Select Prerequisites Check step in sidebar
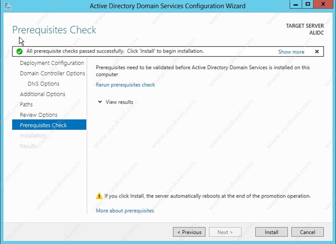The image size is (336, 244). 49,125
